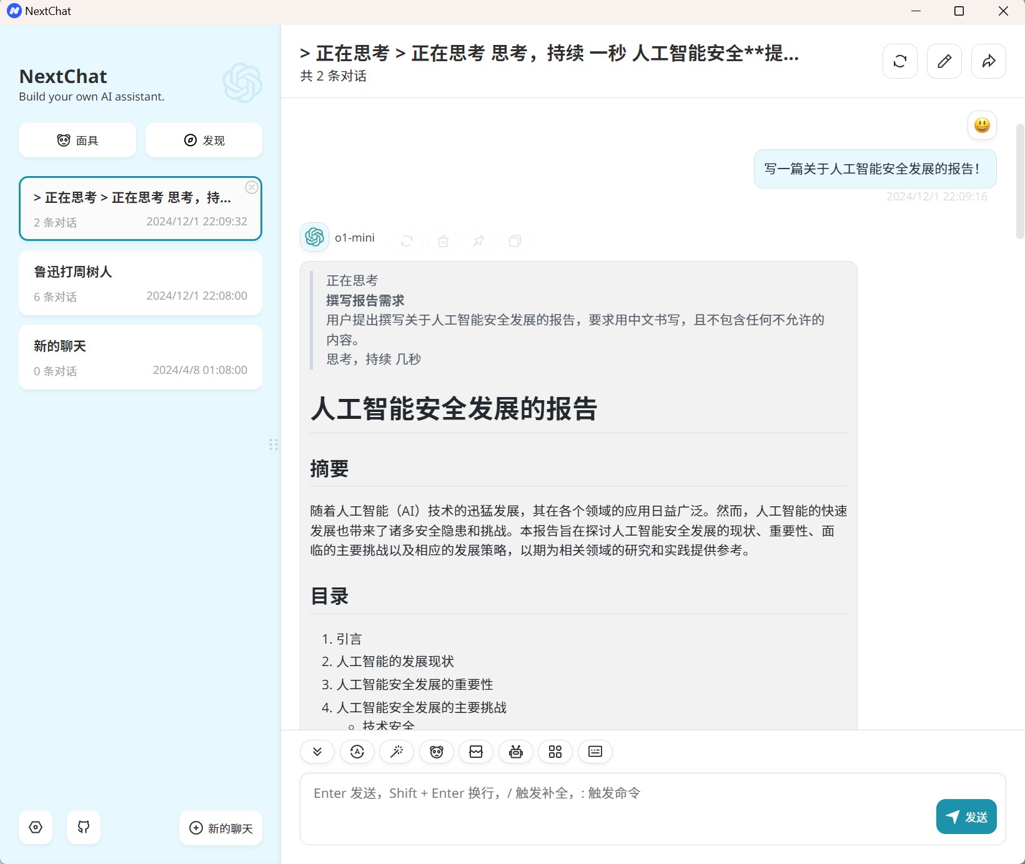Open the 发现 tab
This screenshot has width=1025, height=864.
click(x=204, y=140)
